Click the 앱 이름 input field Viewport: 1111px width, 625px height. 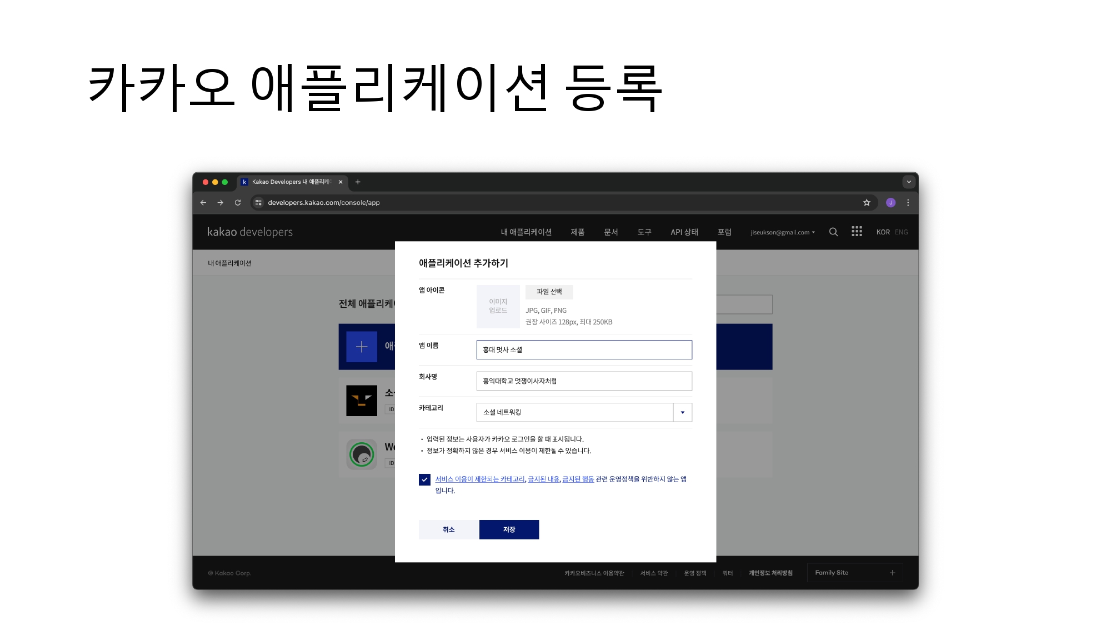click(584, 350)
